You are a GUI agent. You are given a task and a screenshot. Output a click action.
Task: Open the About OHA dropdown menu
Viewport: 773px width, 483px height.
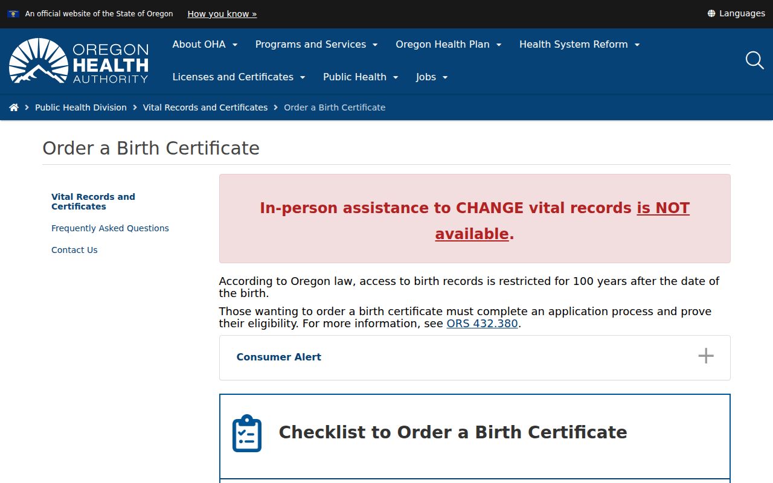pos(205,44)
